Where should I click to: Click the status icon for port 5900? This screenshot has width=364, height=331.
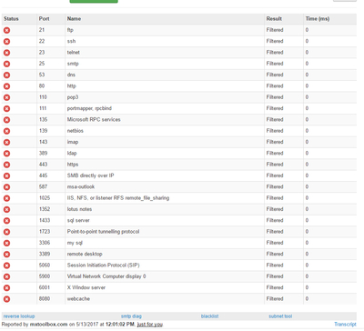[6, 277]
